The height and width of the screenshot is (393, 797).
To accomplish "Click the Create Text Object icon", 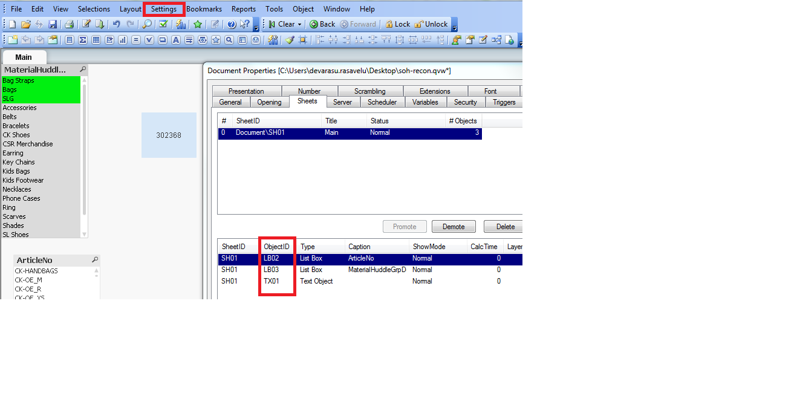I will click(x=175, y=40).
